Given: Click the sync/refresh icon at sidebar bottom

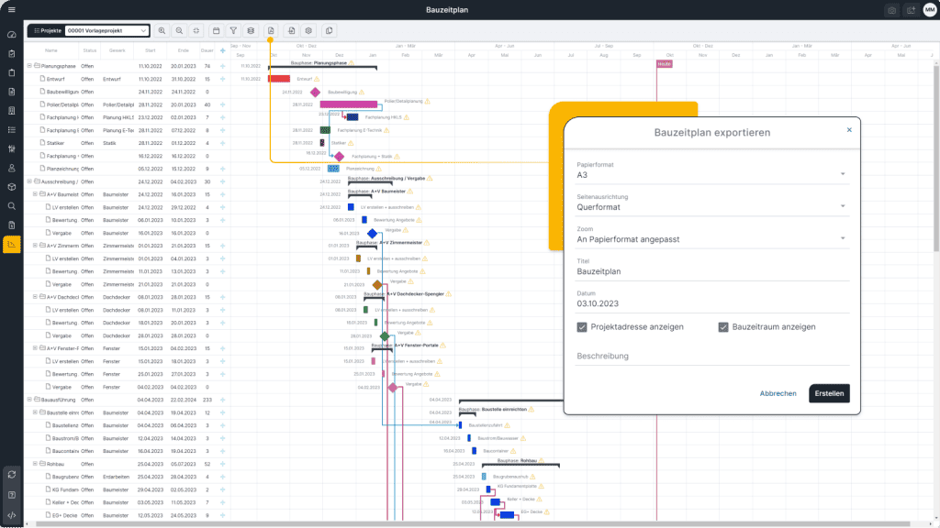Looking at the screenshot, I should click(x=12, y=475).
